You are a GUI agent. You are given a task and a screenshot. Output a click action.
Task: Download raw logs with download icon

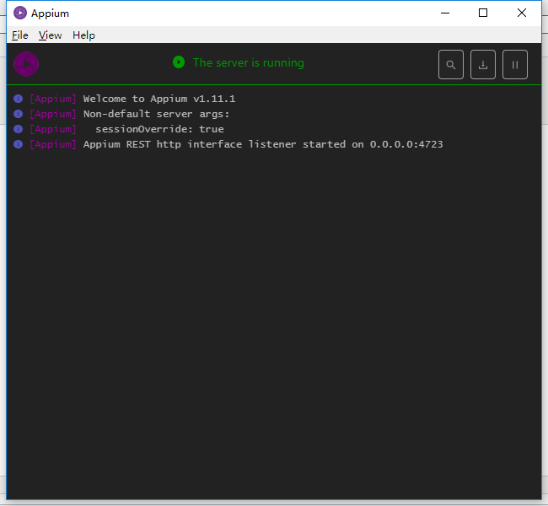tap(483, 65)
